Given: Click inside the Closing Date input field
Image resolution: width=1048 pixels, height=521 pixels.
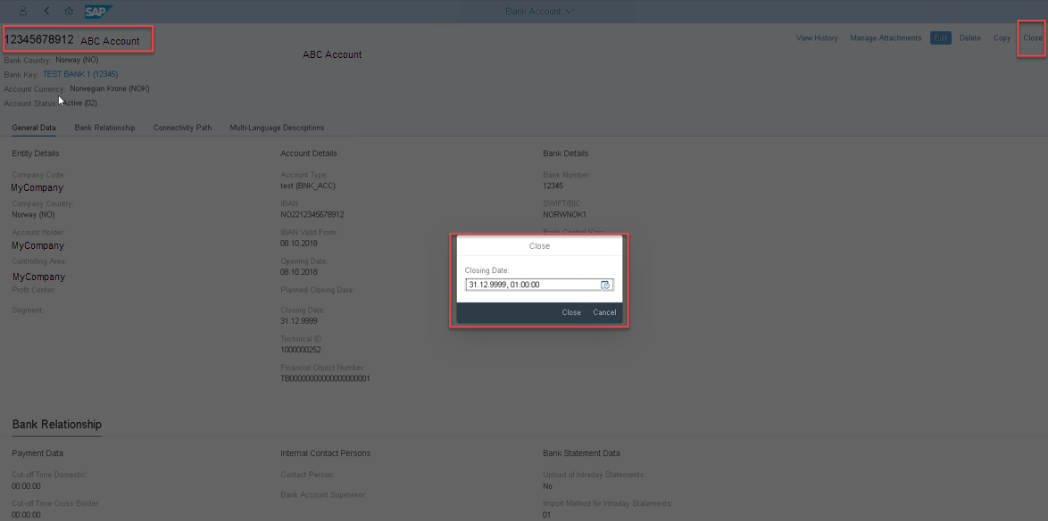Looking at the screenshot, I should [527, 284].
